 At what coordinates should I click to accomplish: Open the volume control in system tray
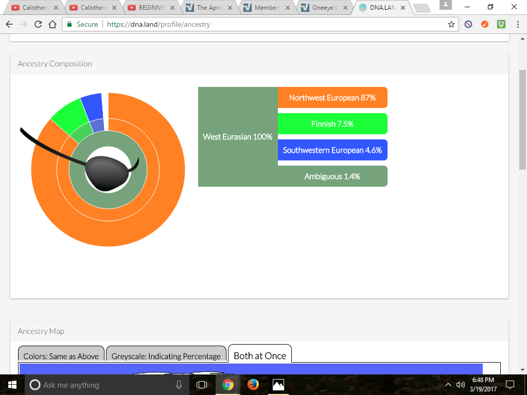point(460,385)
